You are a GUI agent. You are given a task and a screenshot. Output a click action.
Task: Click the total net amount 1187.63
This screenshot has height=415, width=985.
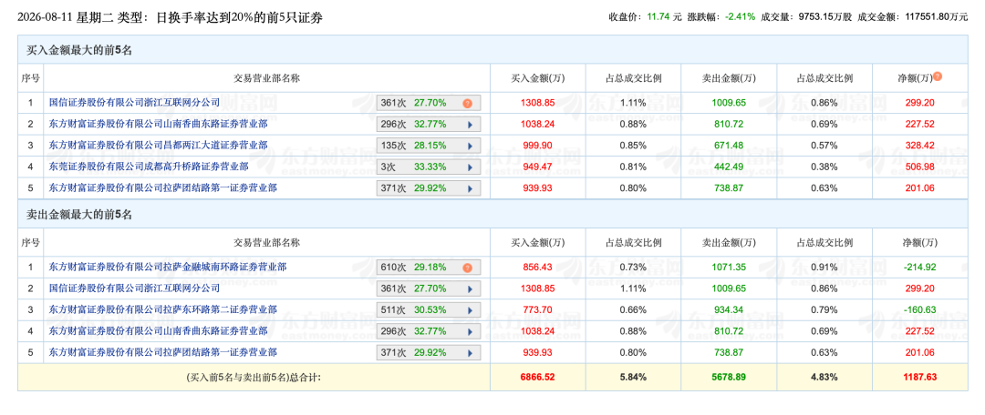(x=920, y=378)
